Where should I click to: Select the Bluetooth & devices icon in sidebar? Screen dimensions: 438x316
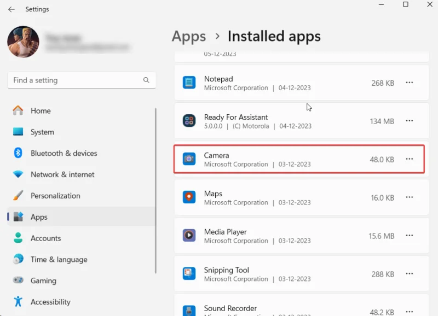[x=19, y=153]
